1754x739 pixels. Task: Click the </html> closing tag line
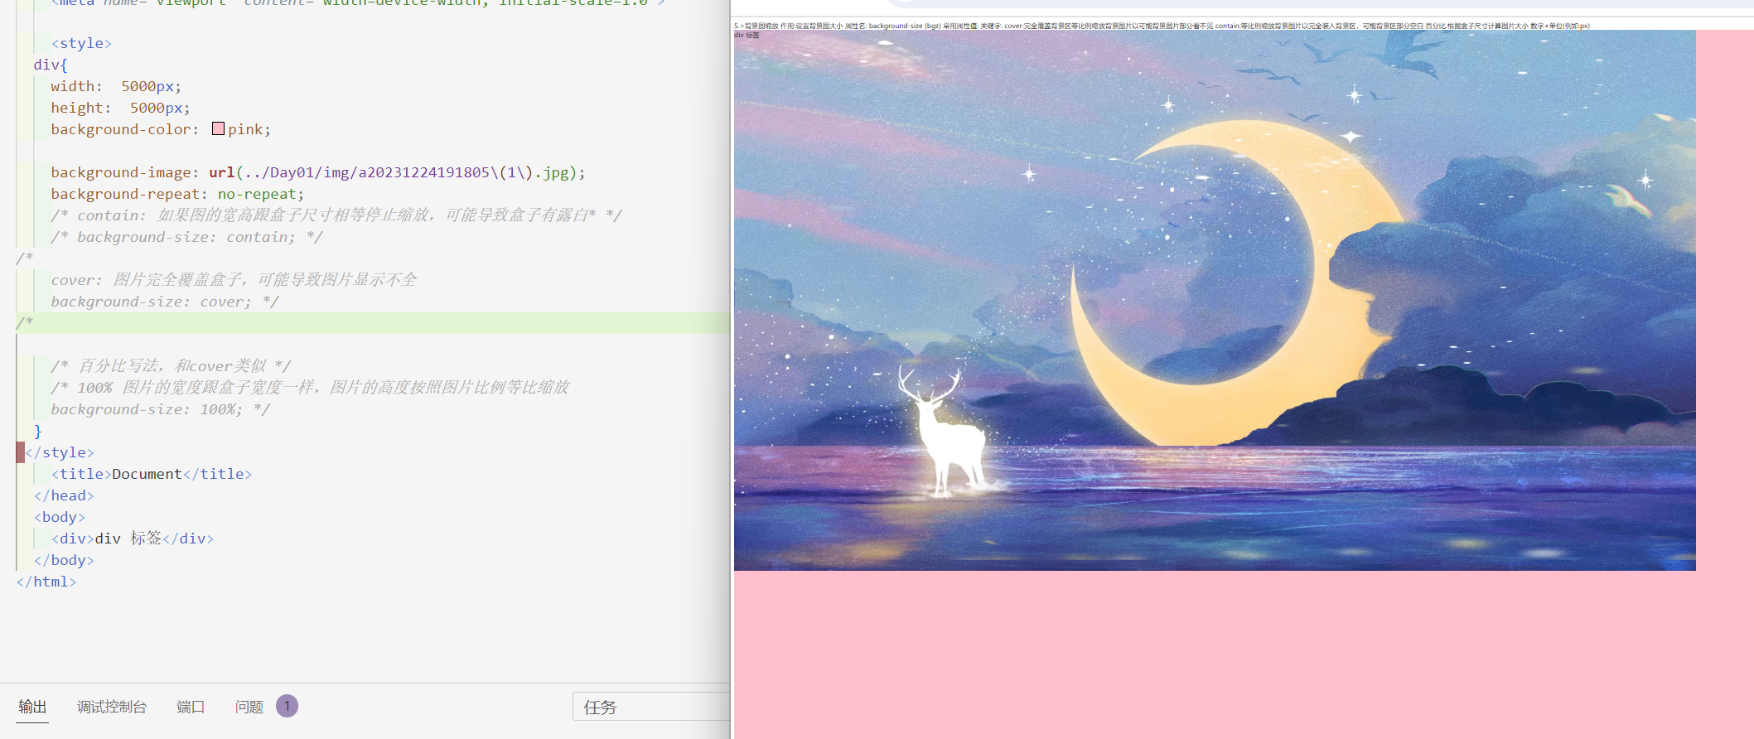click(x=46, y=582)
